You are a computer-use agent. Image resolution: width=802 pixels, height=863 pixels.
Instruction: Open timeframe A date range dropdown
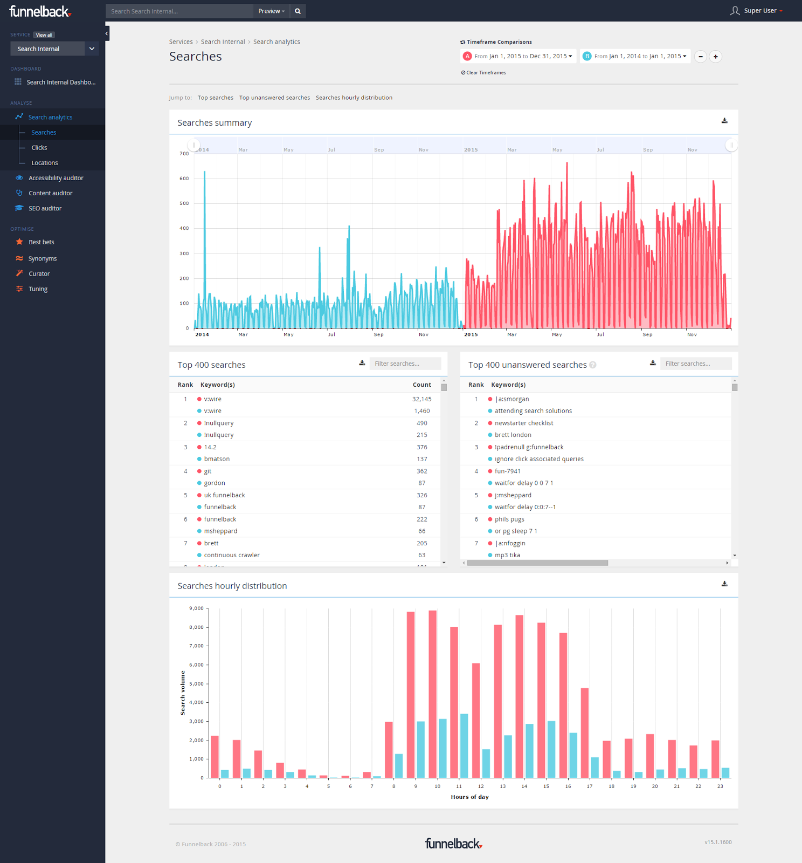(518, 56)
